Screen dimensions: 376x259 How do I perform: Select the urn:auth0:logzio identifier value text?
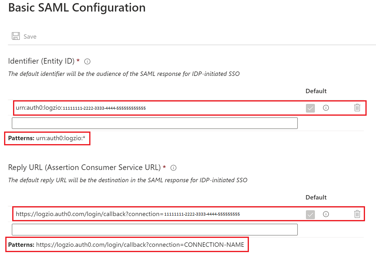81,108
